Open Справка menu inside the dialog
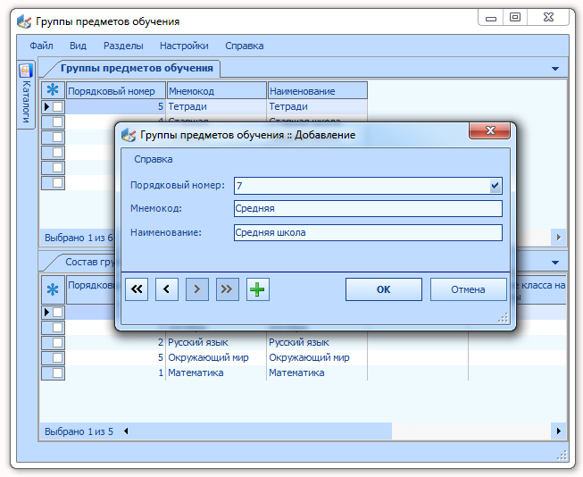Image resolution: width=583 pixels, height=477 pixels. tap(154, 159)
